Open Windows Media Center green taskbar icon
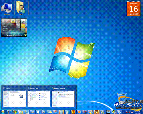143x114 pixels. (15, 112)
